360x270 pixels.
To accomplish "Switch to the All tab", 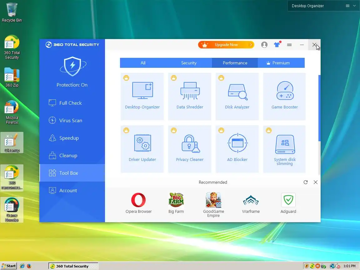I will 143,63.
